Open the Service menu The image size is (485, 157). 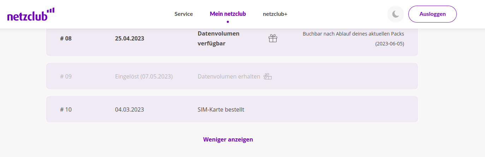coord(184,14)
